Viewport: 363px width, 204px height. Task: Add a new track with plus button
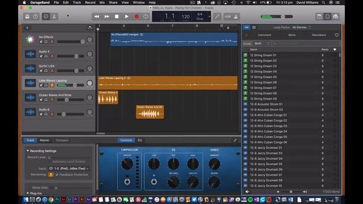[x=27, y=28]
